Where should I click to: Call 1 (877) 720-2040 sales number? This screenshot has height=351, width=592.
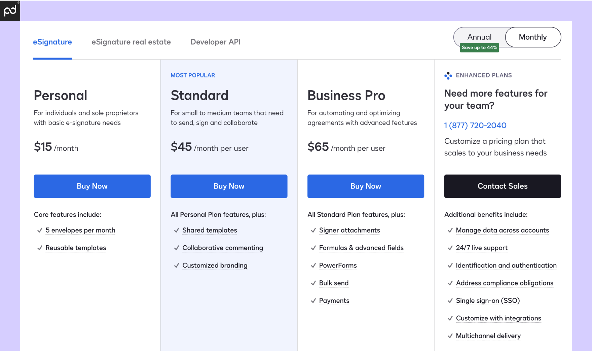(x=475, y=125)
